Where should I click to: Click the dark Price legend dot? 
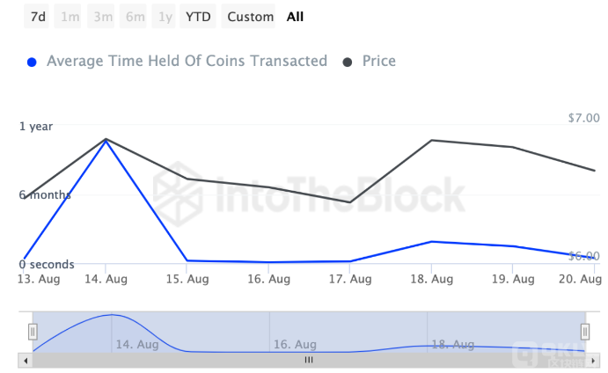(x=348, y=62)
